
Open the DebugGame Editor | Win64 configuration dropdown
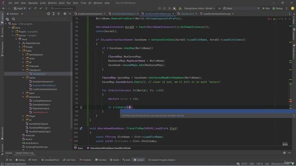coord(199,8)
